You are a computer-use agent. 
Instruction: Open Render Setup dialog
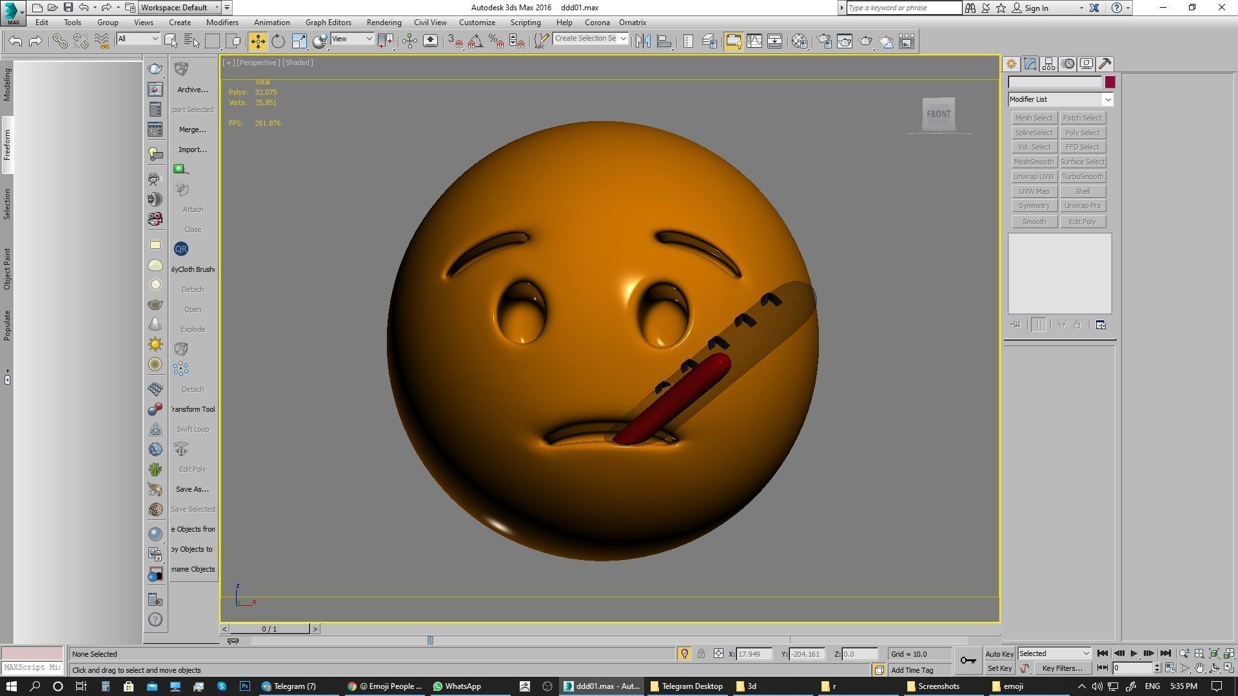pyautogui.click(x=824, y=41)
